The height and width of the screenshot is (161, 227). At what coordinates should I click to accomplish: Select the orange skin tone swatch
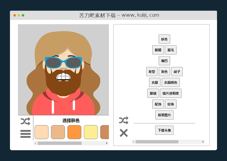point(74,132)
